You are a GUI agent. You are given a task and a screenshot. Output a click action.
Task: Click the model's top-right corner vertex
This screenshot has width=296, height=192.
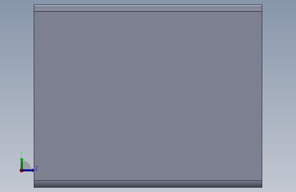[262, 4]
